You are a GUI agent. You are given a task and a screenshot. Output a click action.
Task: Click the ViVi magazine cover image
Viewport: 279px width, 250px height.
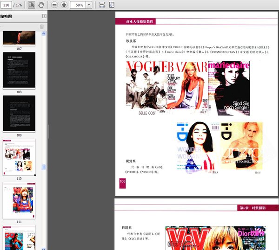[215, 238]
